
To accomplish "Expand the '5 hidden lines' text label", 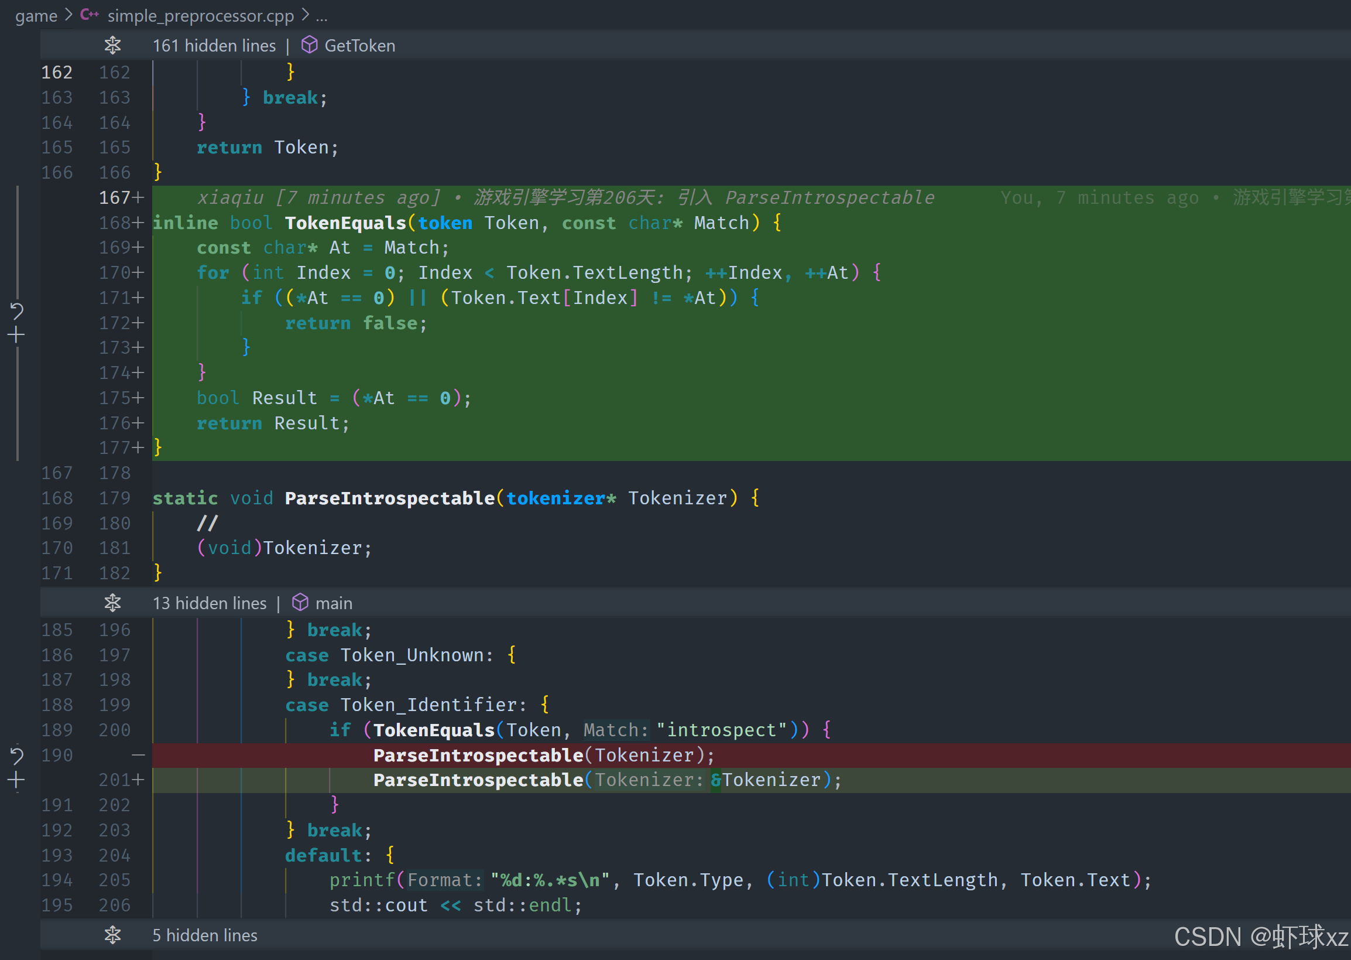I will [x=204, y=935].
